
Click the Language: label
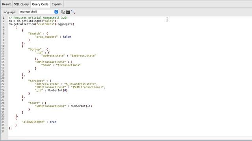tap(9, 12)
